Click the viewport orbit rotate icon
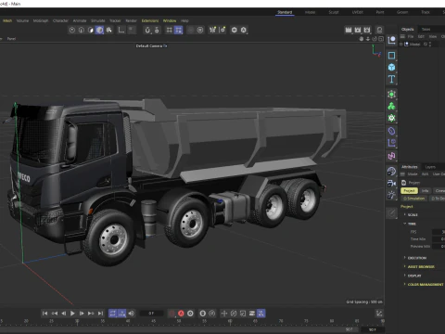This screenshot has height=334, width=445. pyautogui.click(x=375, y=39)
